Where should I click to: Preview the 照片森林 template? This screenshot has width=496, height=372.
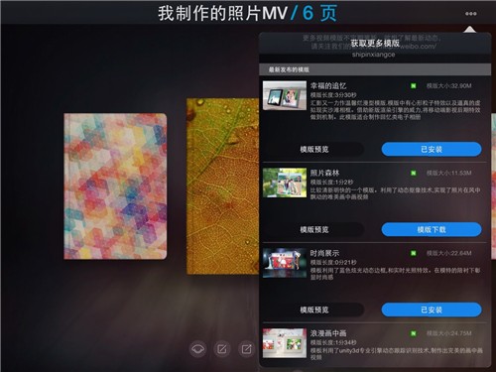click(314, 229)
